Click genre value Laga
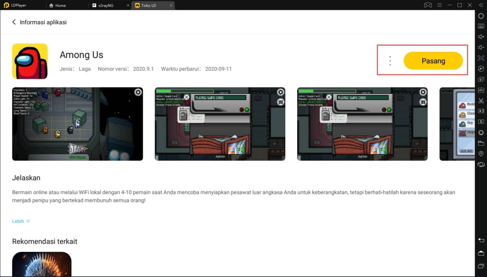This screenshot has height=277, width=487. (85, 69)
